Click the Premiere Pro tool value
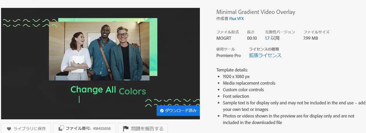This screenshot has height=133, width=366. [x=229, y=55]
